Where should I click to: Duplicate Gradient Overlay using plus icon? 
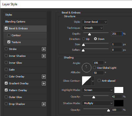(44, 83)
